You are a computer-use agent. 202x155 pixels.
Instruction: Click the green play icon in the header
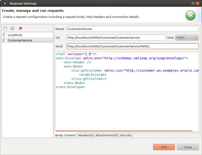pos(190,15)
